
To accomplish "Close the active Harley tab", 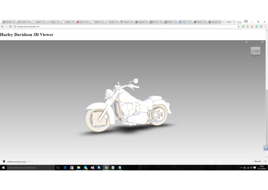I will tap(234, 22).
